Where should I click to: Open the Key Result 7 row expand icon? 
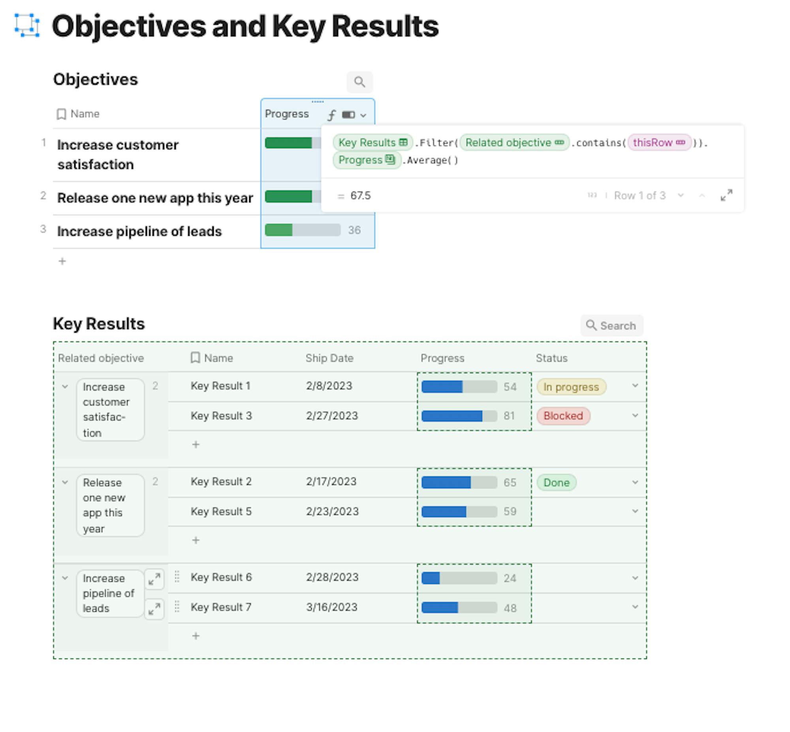coord(154,609)
